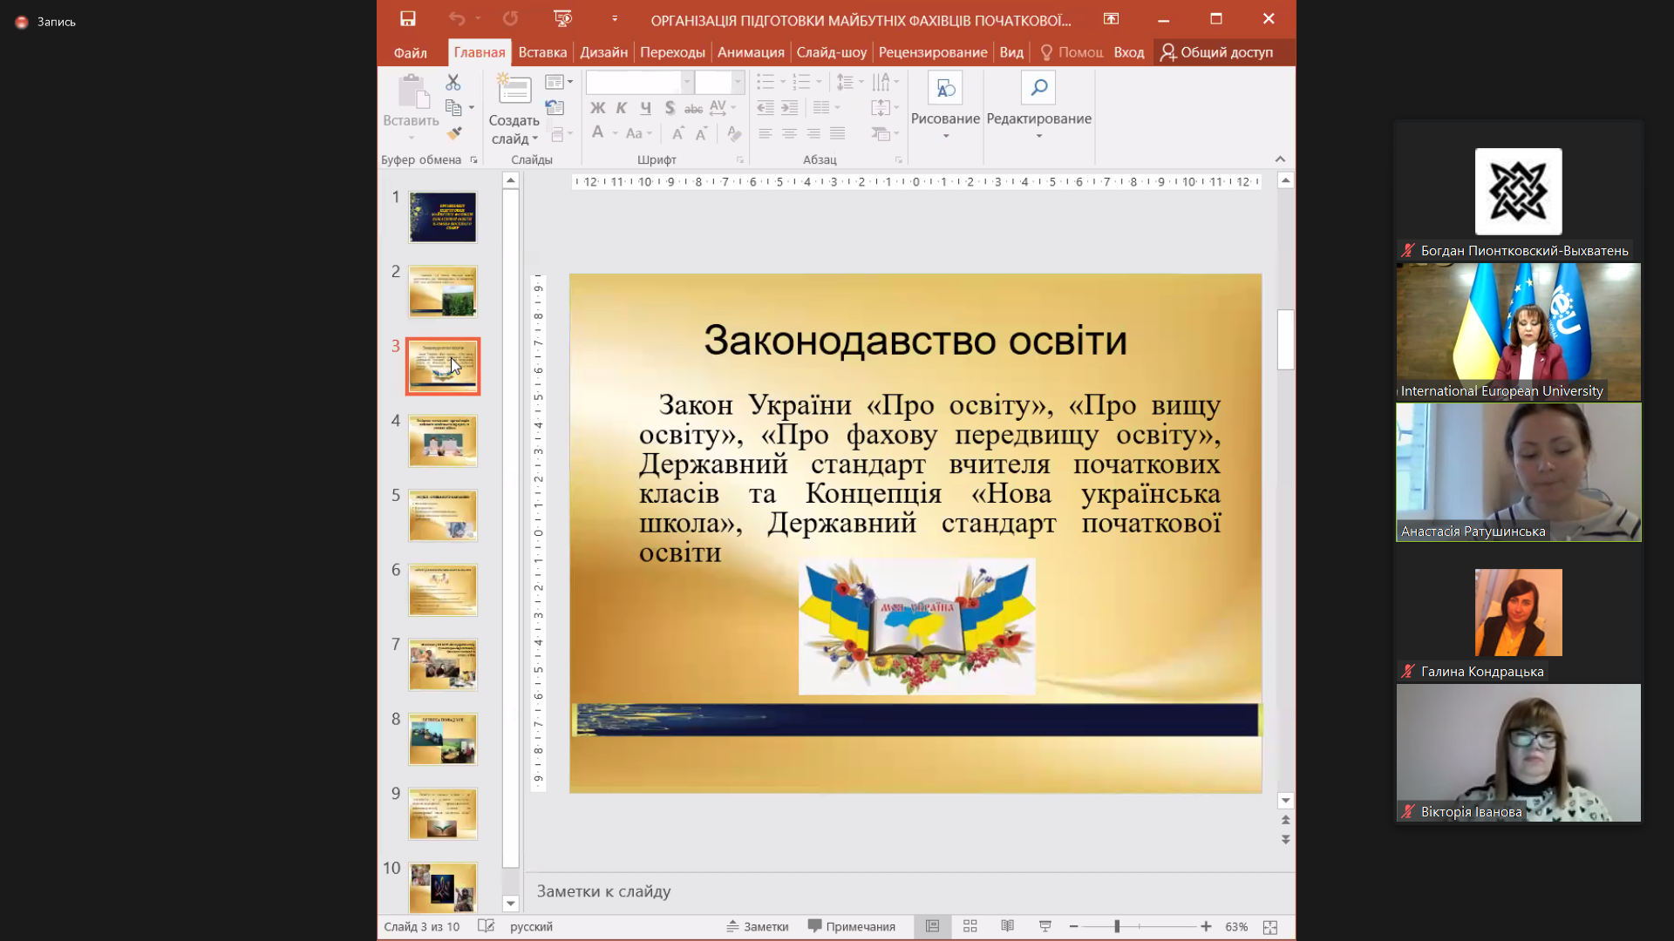Select slide 5 thumbnail
Image resolution: width=1674 pixels, height=941 pixels.
(443, 515)
